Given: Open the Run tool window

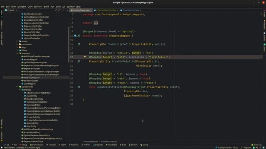Looking at the screenshot, I should [x=14, y=145].
